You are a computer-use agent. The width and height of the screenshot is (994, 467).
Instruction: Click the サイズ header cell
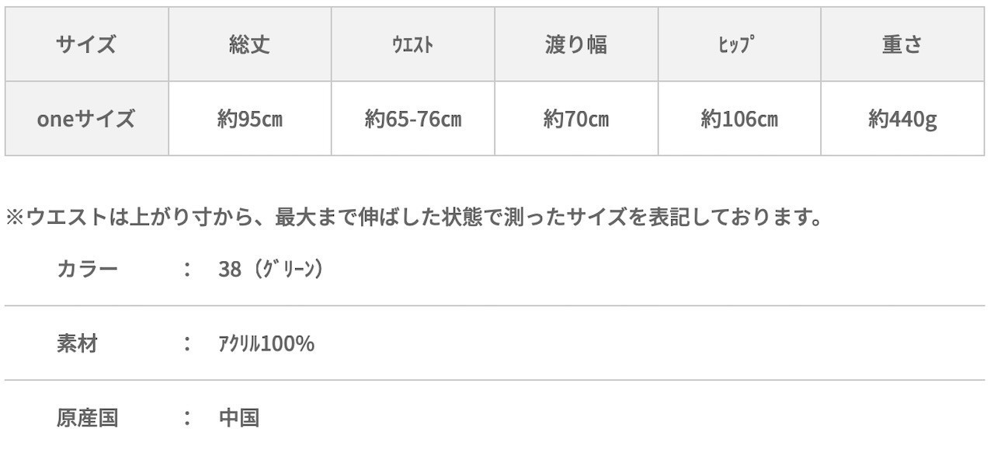86,44
